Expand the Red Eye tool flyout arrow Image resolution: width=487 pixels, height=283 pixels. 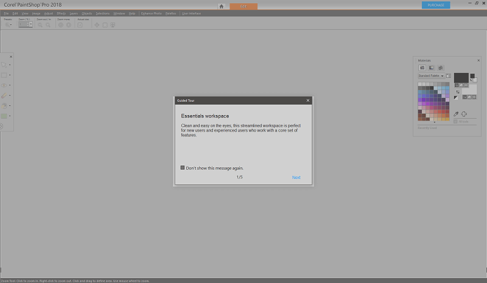(x=10, y=85)
